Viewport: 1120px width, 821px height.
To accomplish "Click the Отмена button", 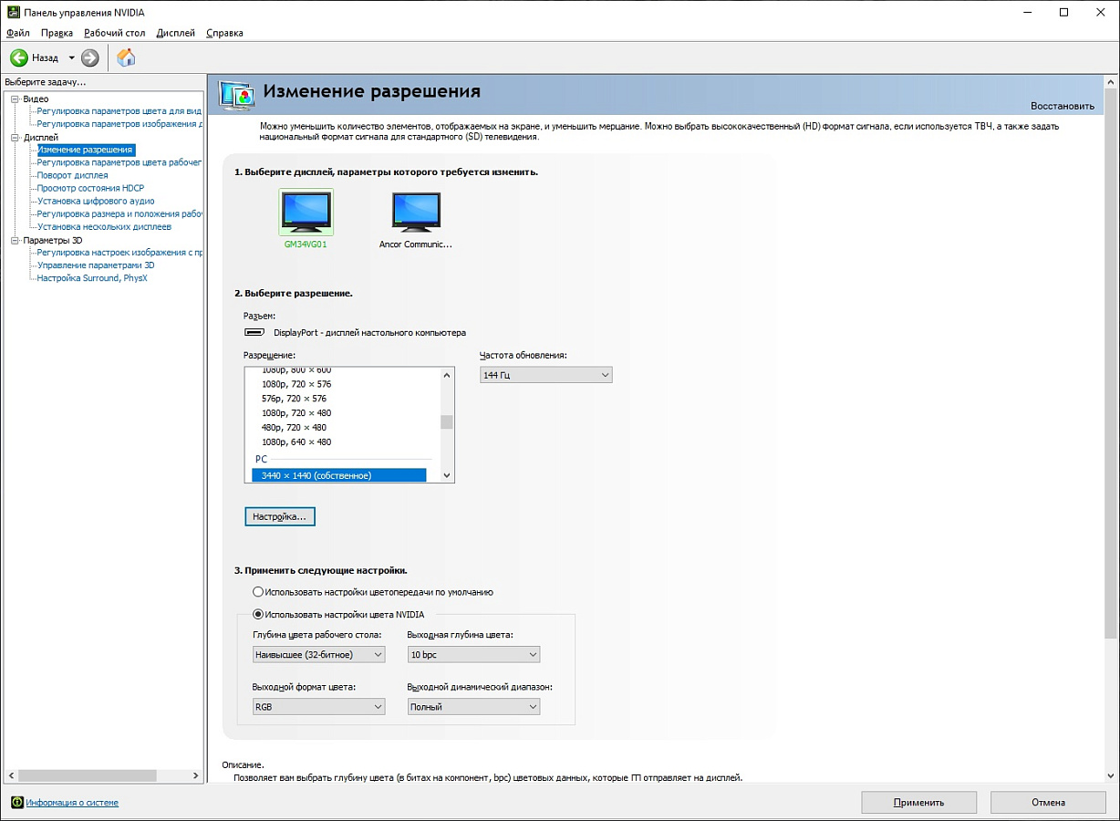I will tap(1048, 803).
